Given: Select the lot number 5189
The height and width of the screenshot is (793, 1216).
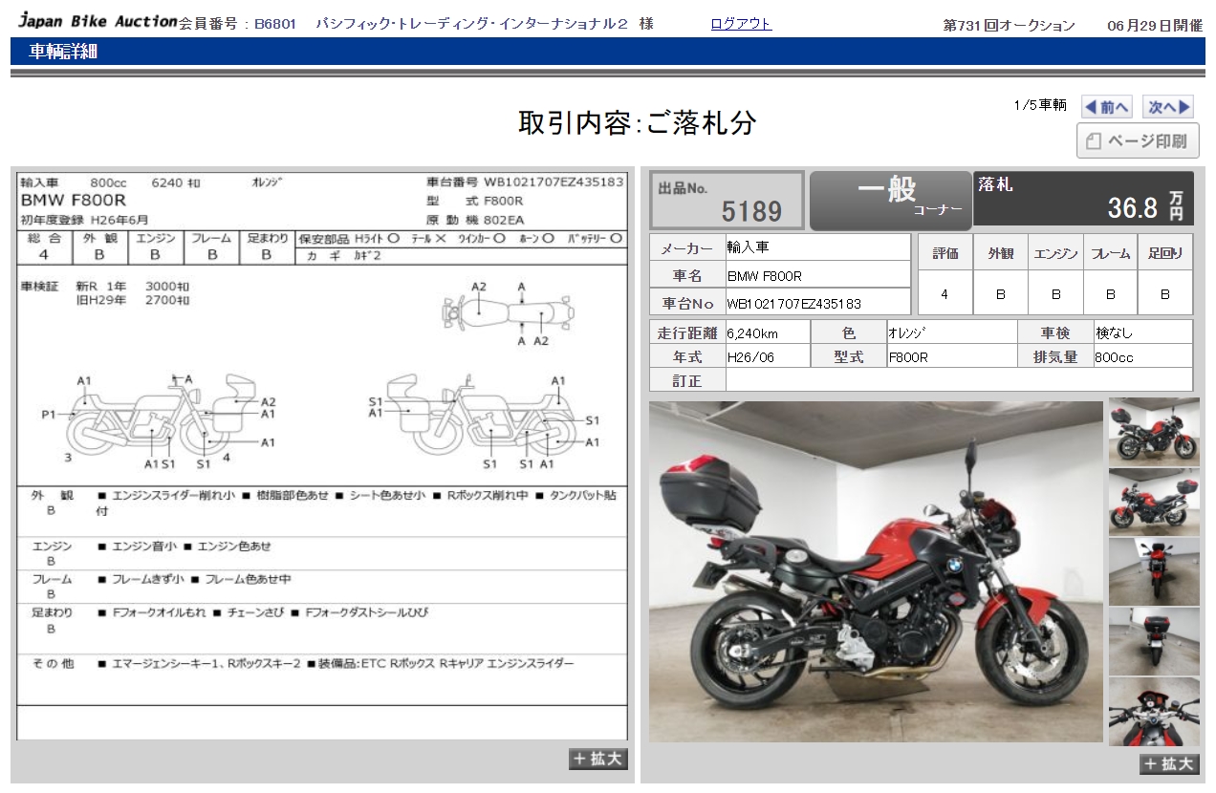Looking at the screenshot, I should click(x=751, y=210).
